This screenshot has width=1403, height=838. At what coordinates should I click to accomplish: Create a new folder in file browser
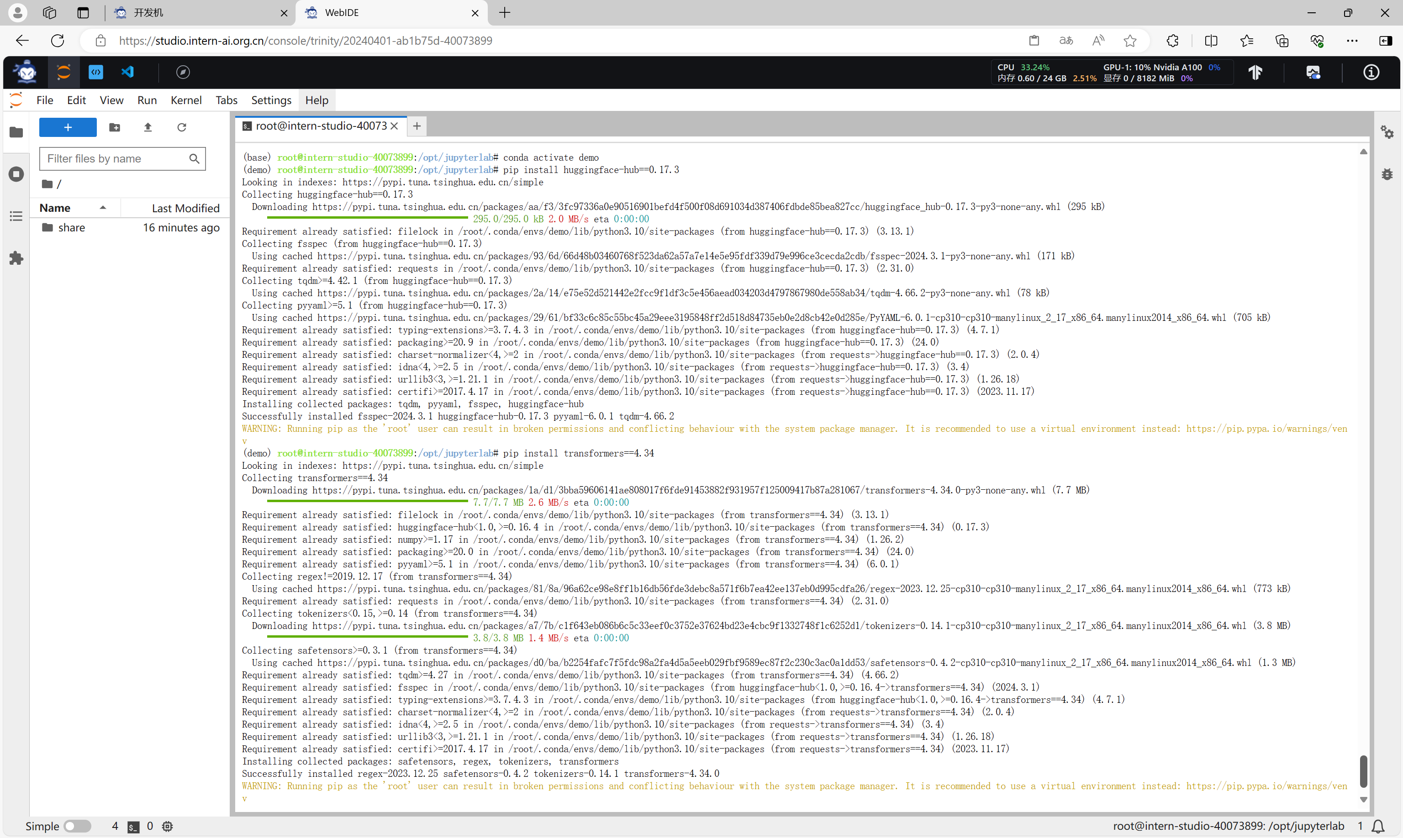point(115,127)
